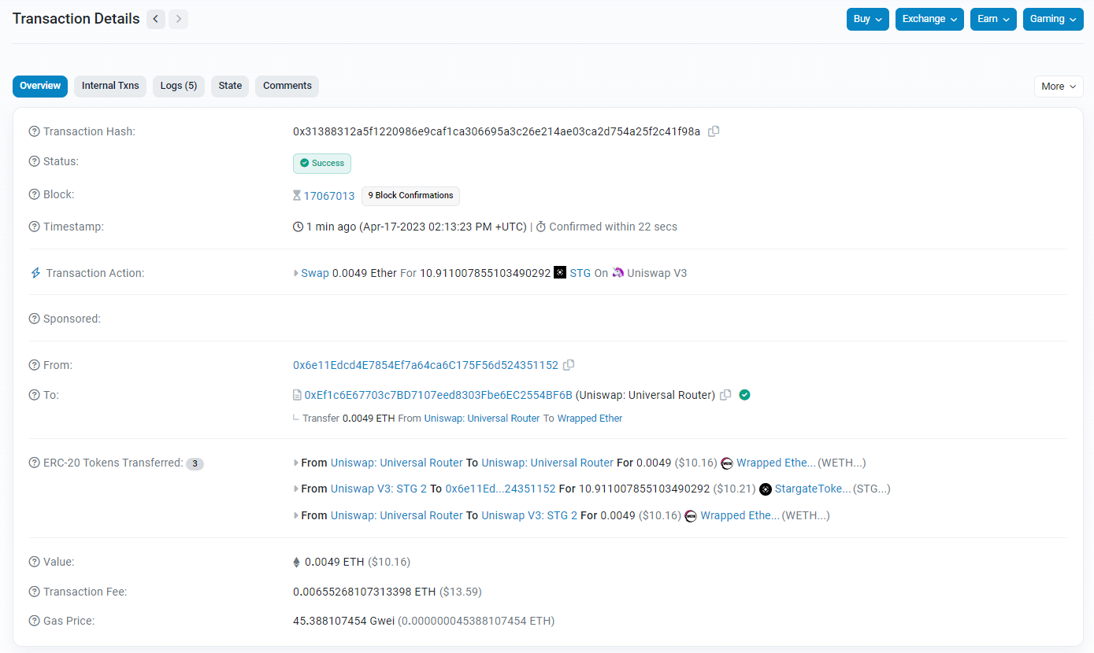Click the Transaction Fee help icon

click(x=34, y=591)
